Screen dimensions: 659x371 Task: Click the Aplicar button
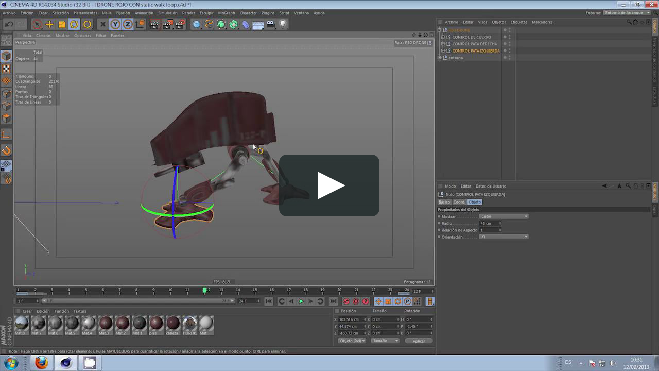tap(419, 341)
